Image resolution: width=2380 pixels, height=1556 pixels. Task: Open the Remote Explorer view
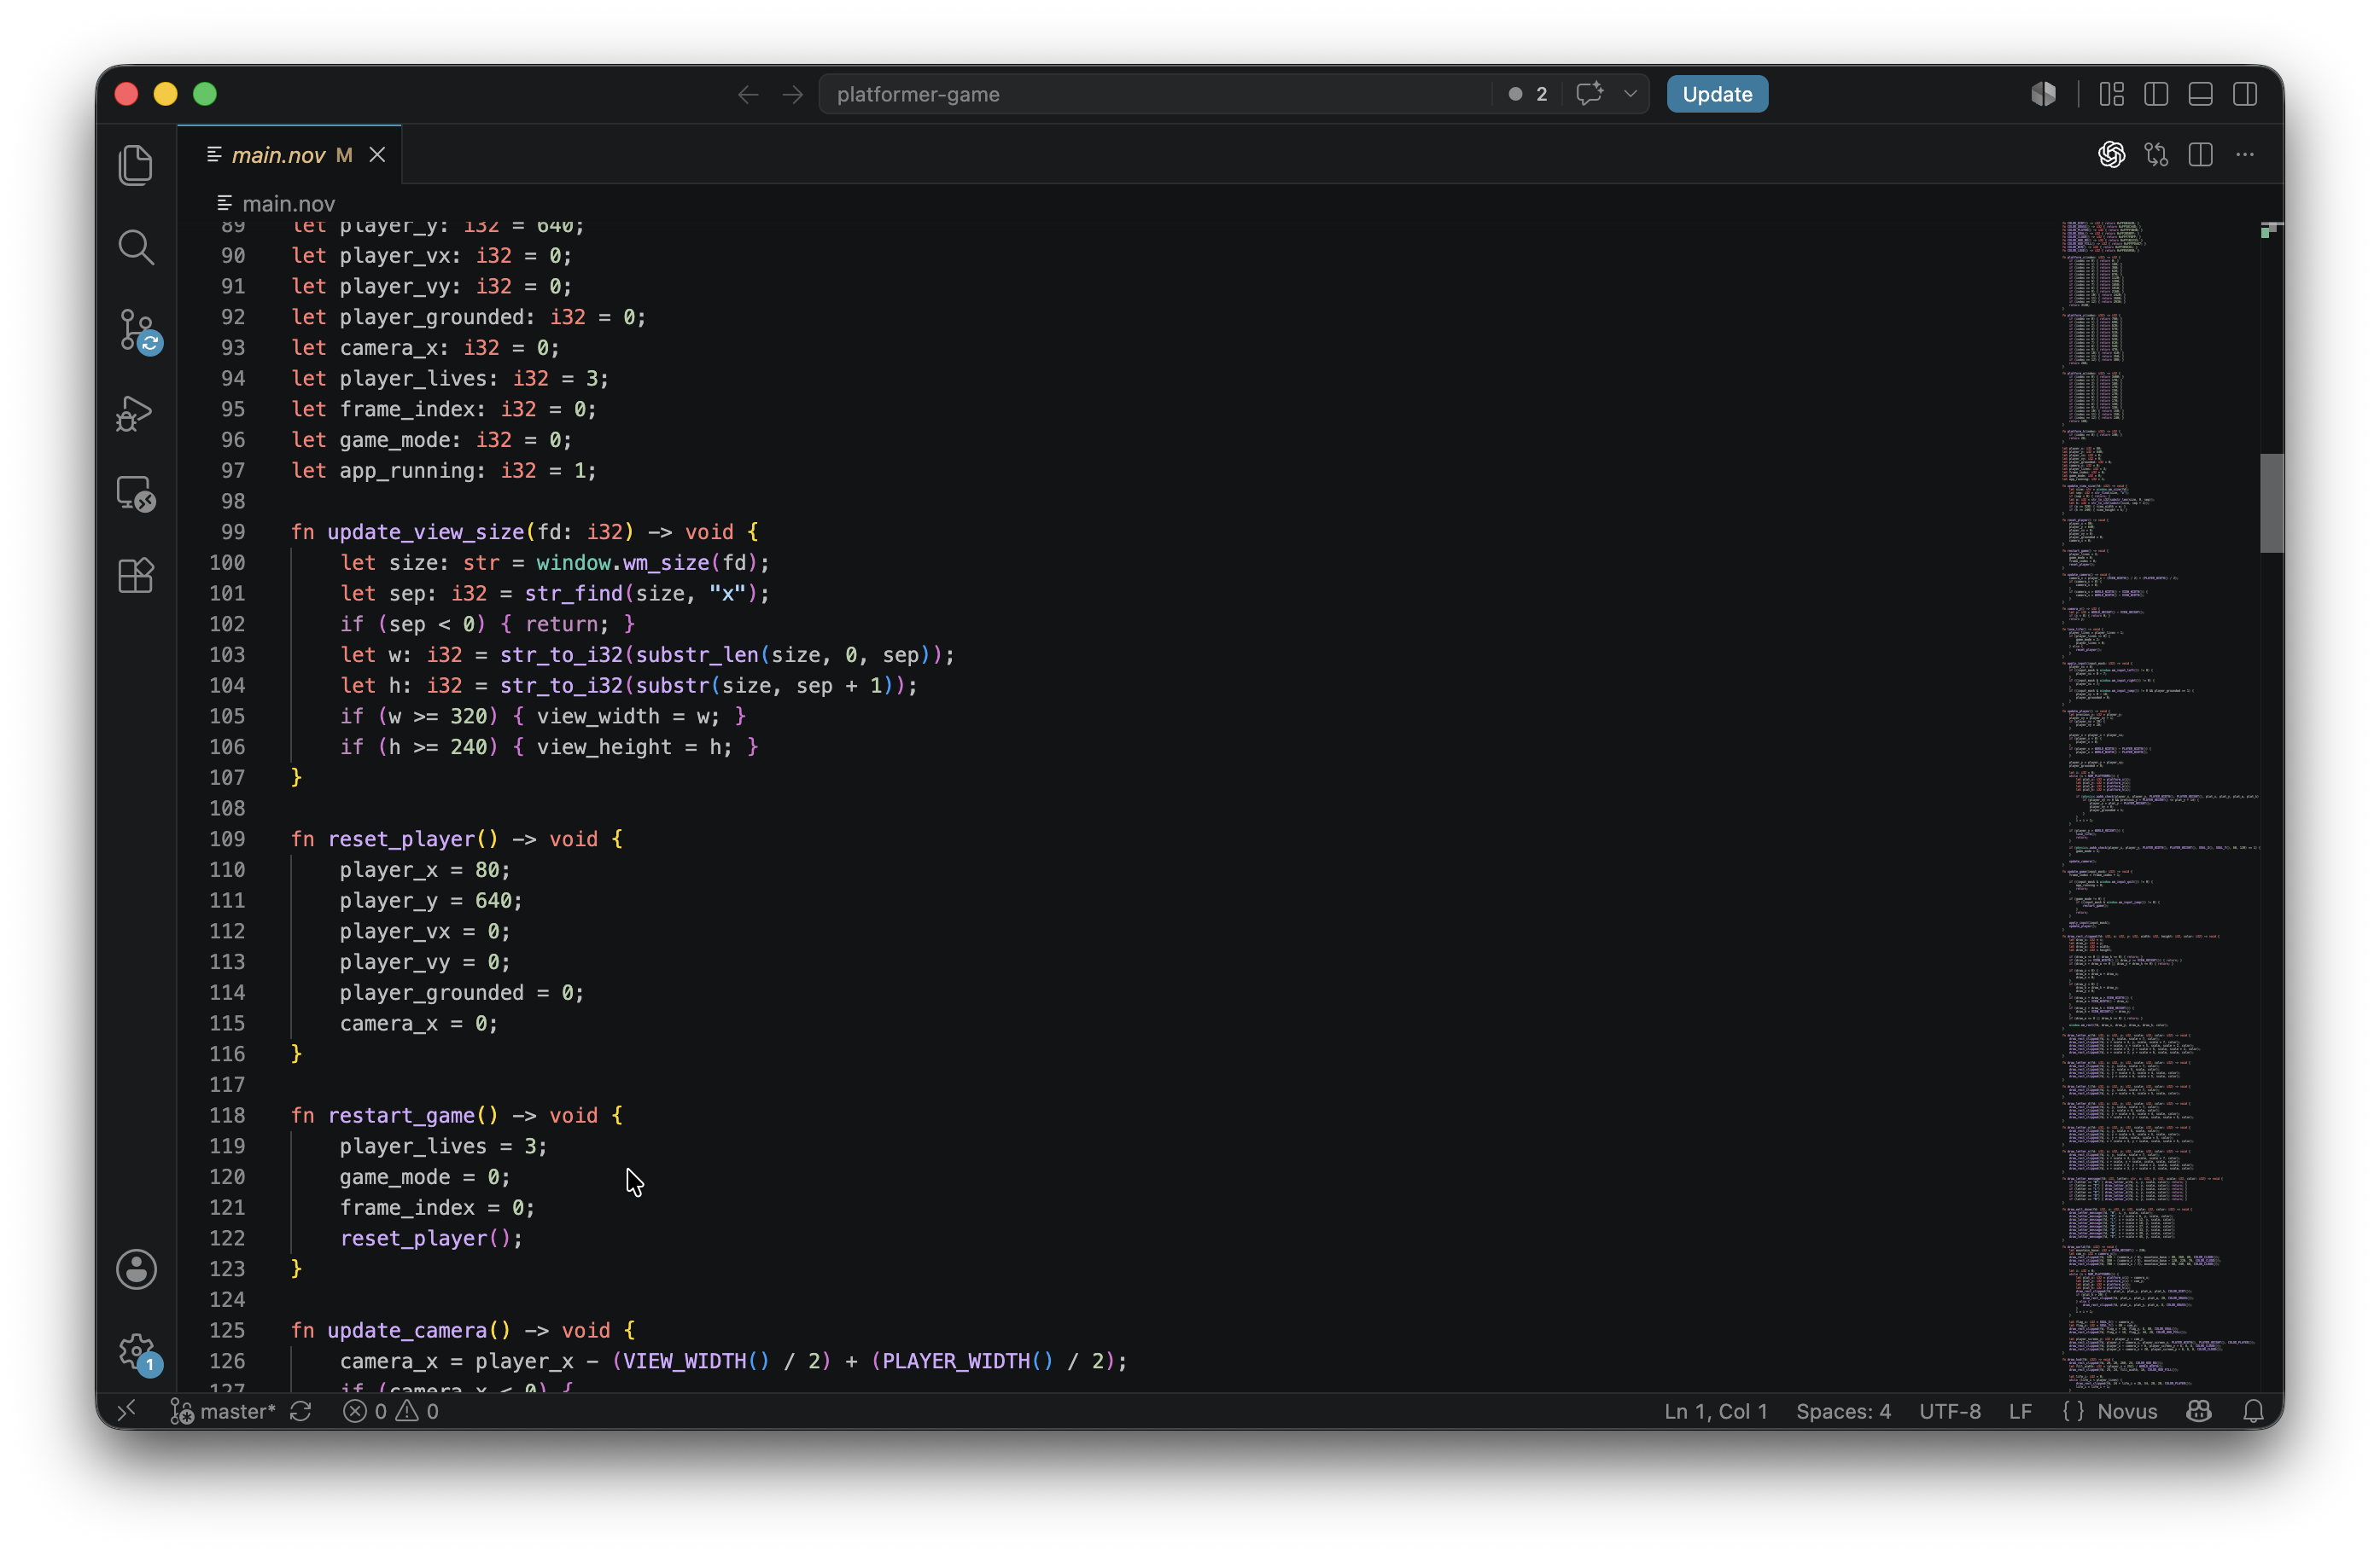pos(136,494)
